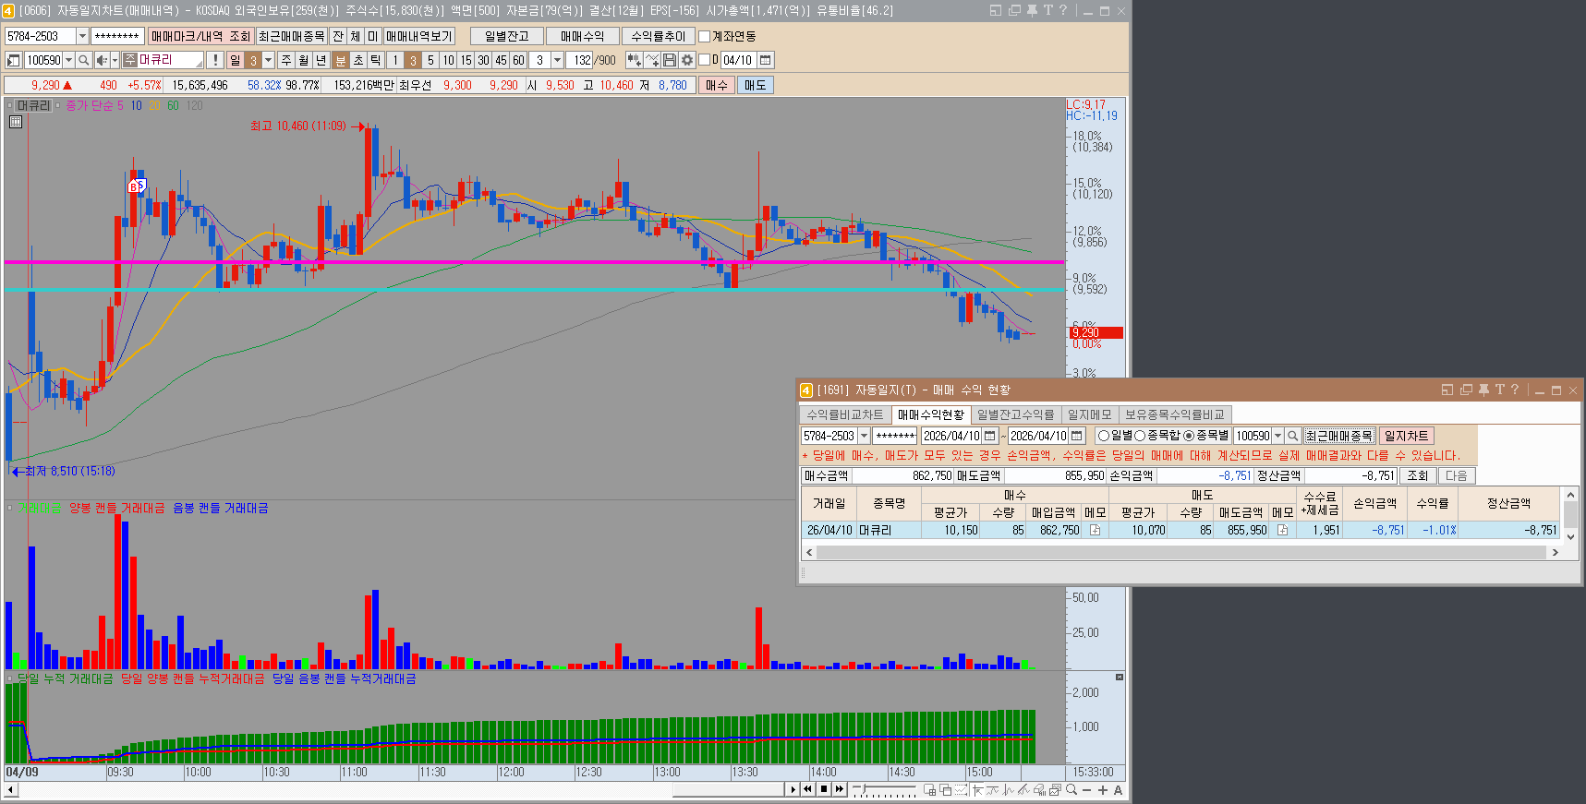This screenshot has width=1586, height=804.
Task: Click the exclamation mark info button
Action: point(215,60)
